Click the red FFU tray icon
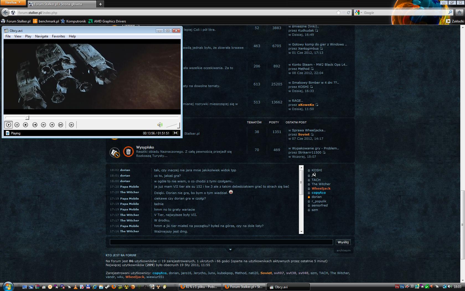 (x=397, y=286)
